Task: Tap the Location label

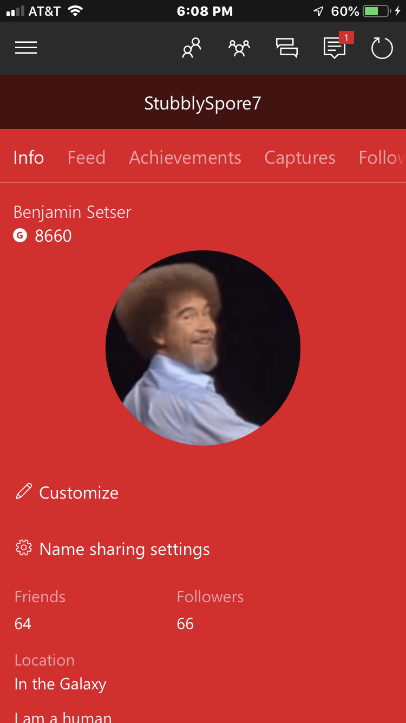Action: [44, 660]
